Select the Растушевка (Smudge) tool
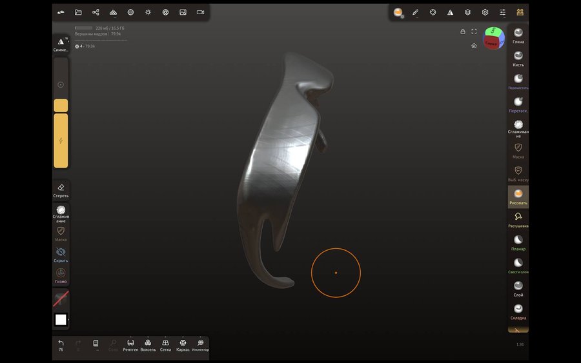Image resolution: width=581 pixels, height=363 pixels. [x=518, y=220]
